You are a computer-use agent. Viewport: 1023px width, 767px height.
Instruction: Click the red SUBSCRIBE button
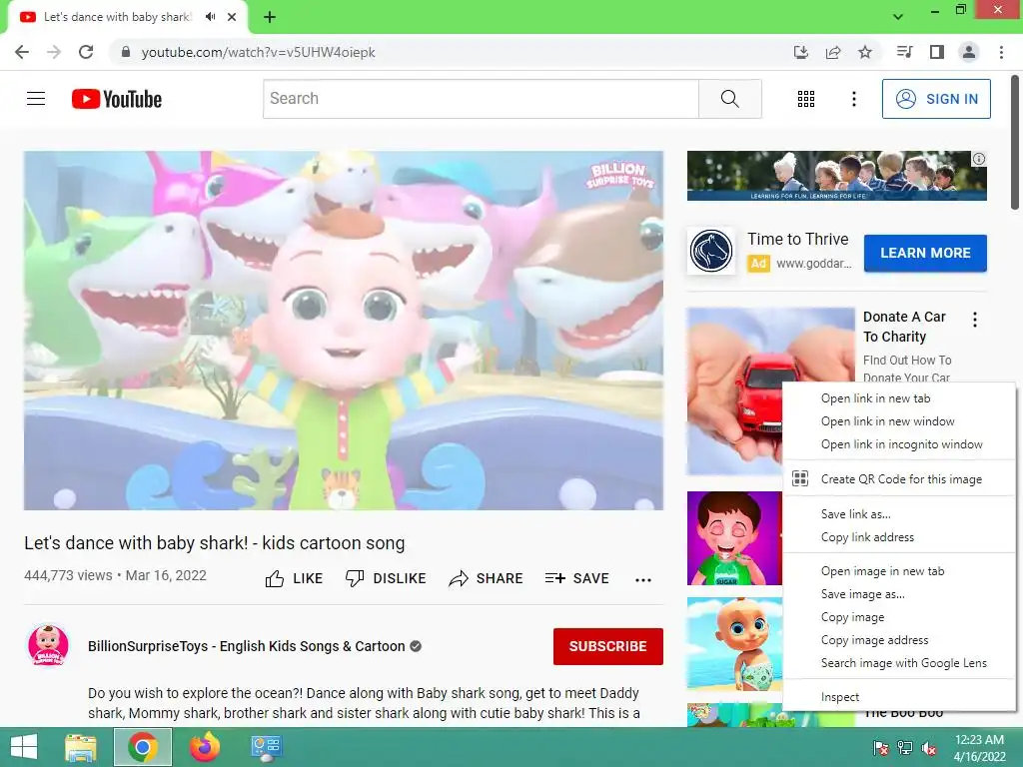(608, 646)
